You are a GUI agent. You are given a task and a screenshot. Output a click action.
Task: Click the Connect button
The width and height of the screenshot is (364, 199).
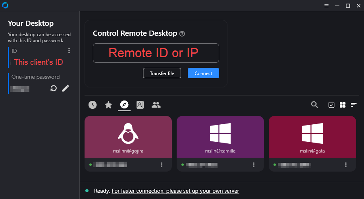203,73
